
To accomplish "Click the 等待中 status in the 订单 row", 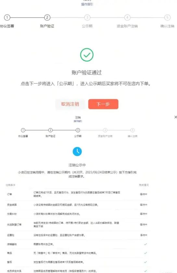I will point(144,194).
